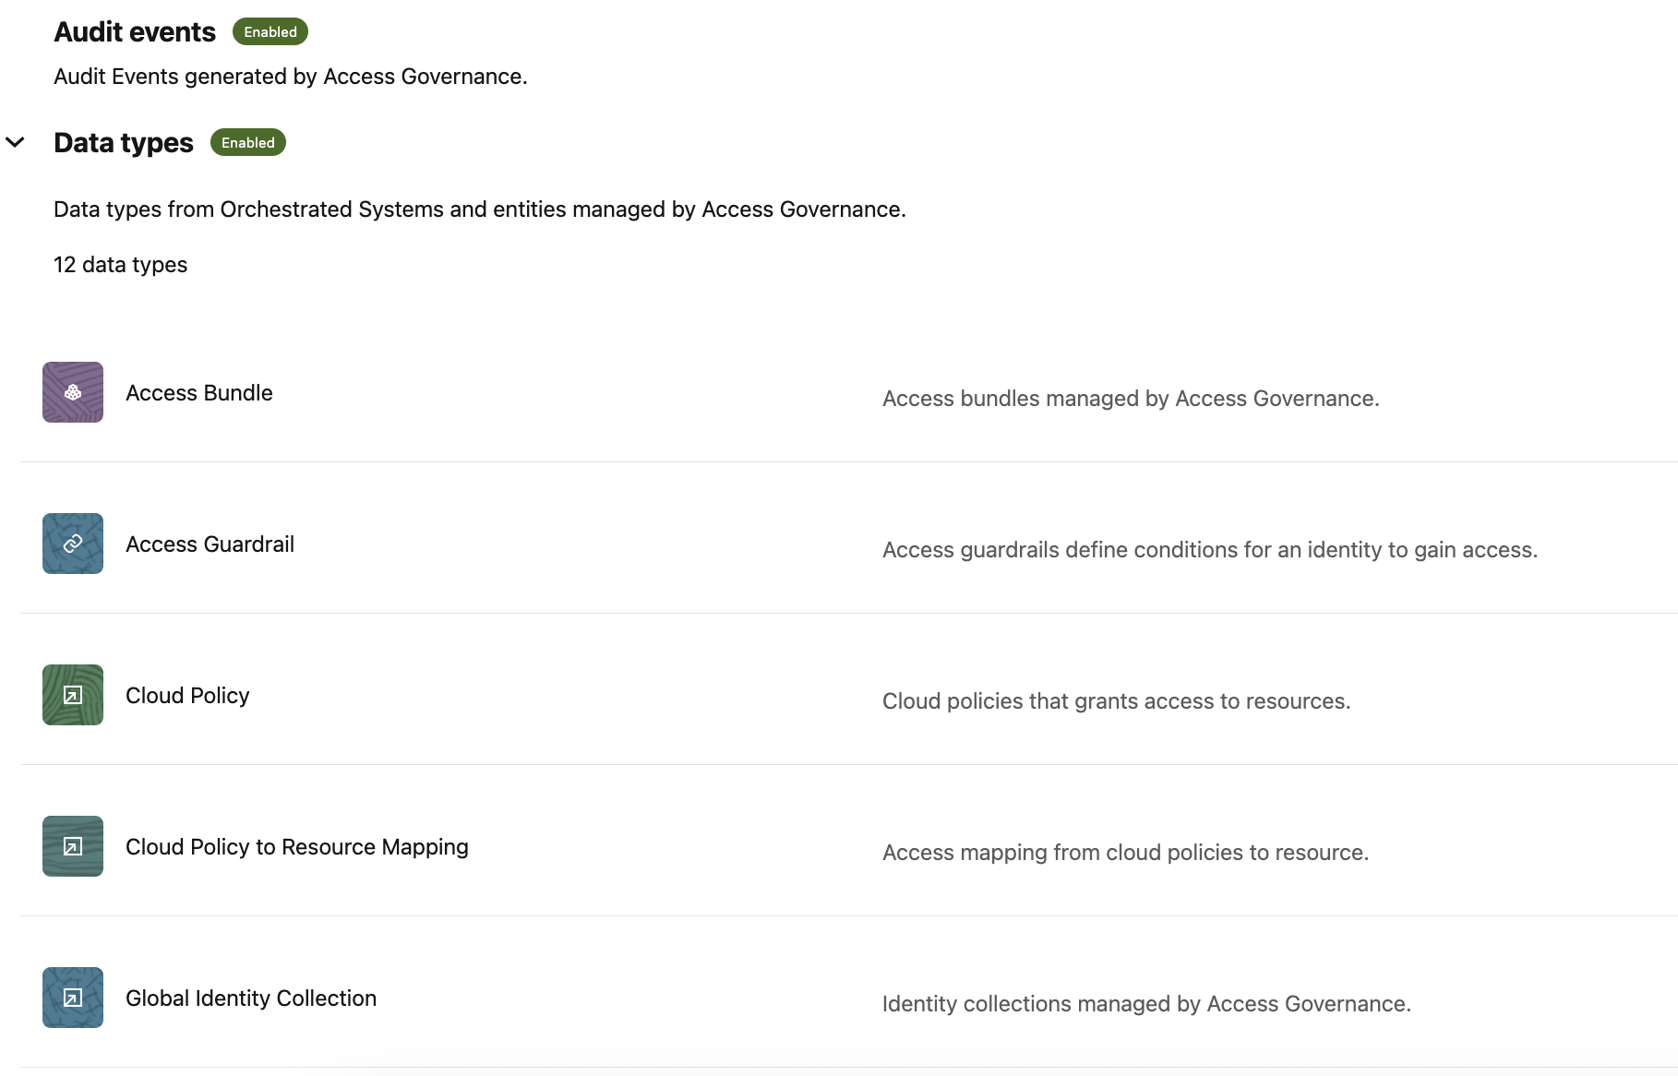Collapse the Data types section chevron
The width and height of the screenshot is (1678, 1076).
tap(16, 142)
